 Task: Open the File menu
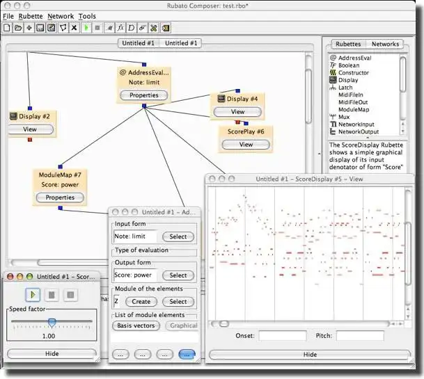(x=8, y=16)
